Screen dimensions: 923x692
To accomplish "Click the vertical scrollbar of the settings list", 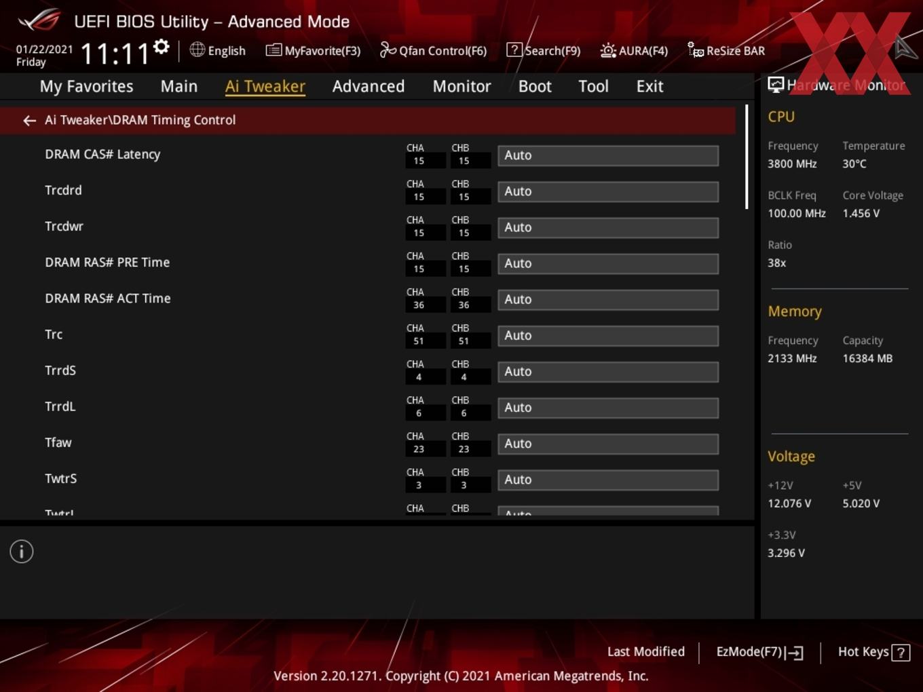I will [747, 157].
